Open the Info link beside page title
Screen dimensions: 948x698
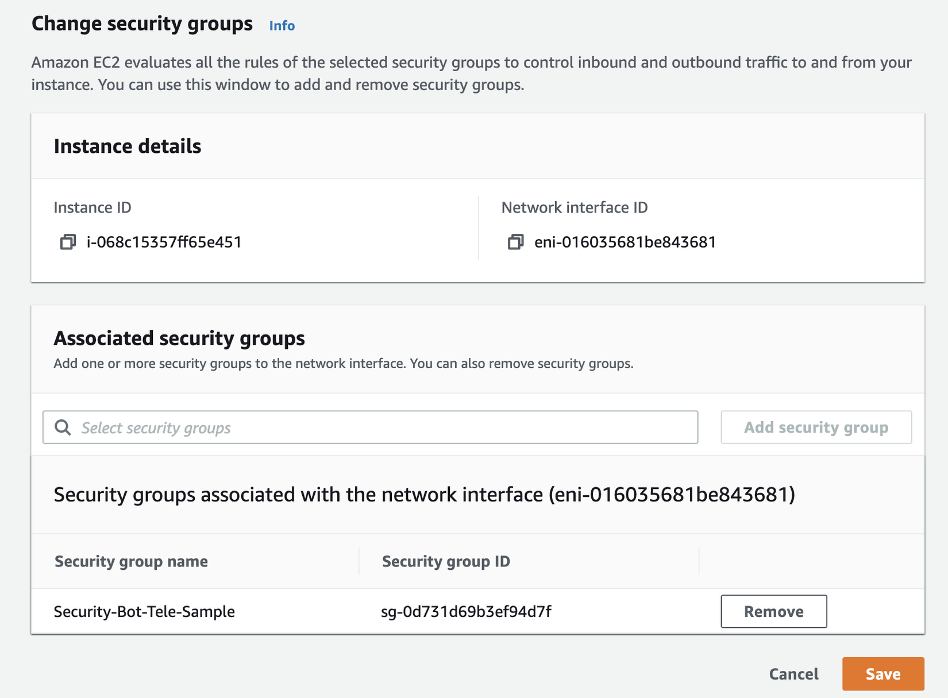tap(282, 26)
